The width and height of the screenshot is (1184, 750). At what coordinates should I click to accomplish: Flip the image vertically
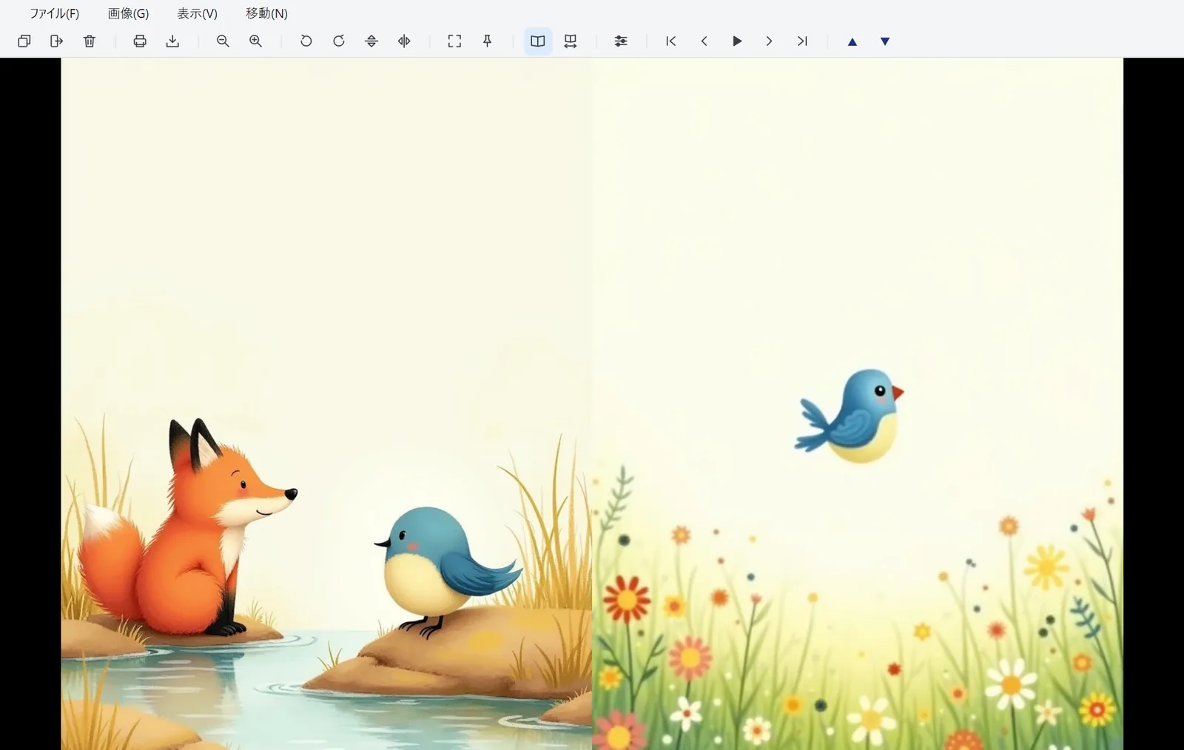(x=371, y=41)
